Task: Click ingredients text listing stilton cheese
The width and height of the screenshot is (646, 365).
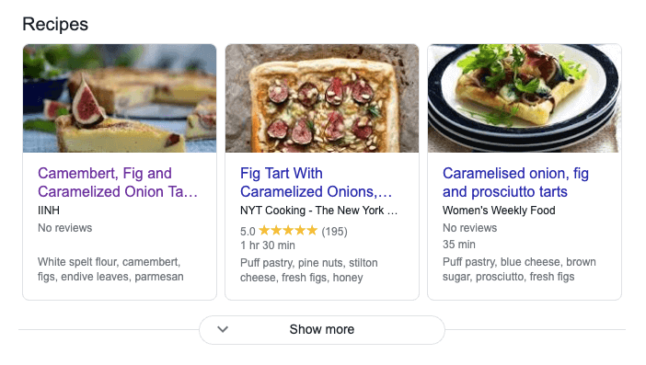Action: click(x=309, y=270)
